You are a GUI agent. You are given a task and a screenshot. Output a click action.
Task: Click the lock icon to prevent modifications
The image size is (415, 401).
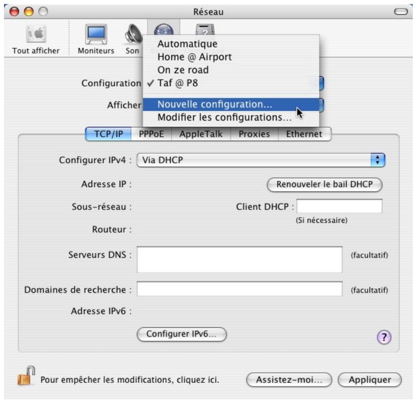click(x=26, y=375)
